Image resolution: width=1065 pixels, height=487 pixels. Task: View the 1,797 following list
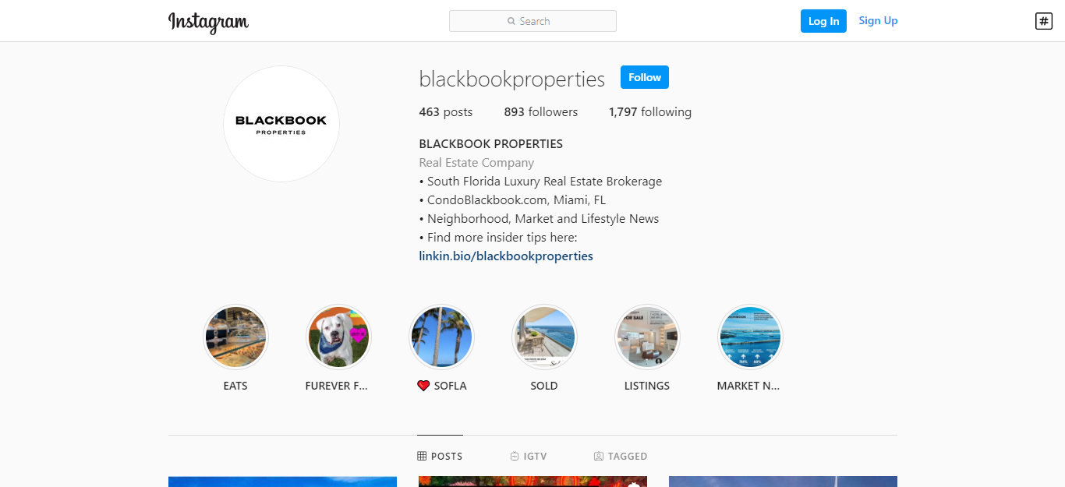(650, 112)
